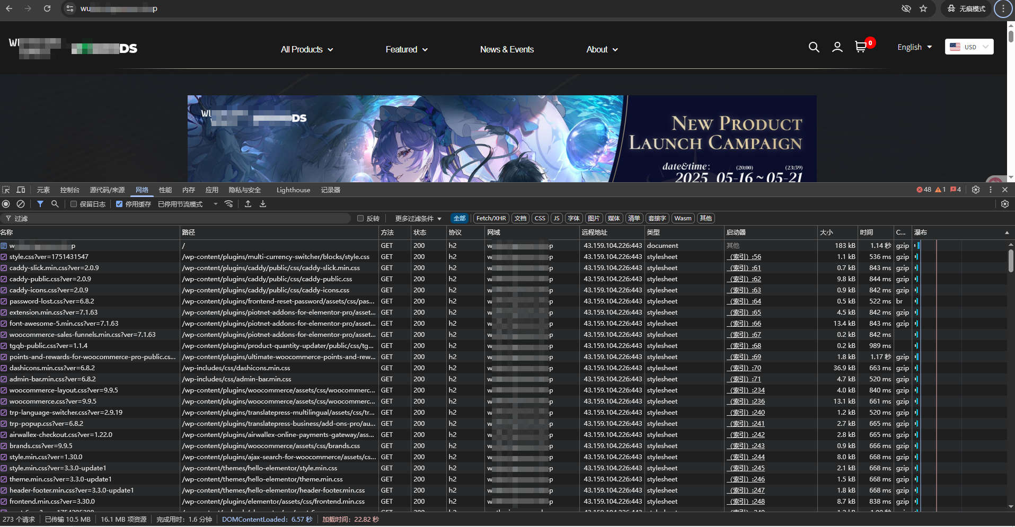Tick the 反转 invert filter checkbox
Screen dimensions: 1015x527
click(x=360, y=218)
